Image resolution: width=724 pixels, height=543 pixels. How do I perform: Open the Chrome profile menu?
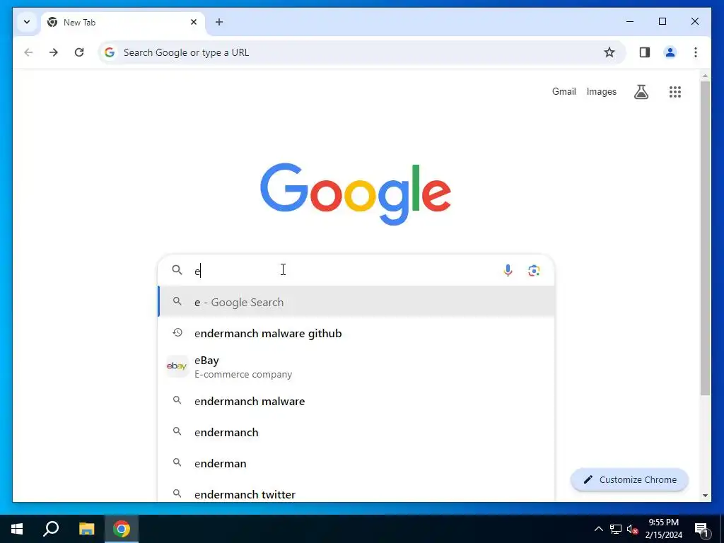(670, 52)
